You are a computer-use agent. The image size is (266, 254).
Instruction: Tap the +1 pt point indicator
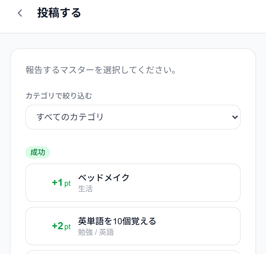click(62, 183)
